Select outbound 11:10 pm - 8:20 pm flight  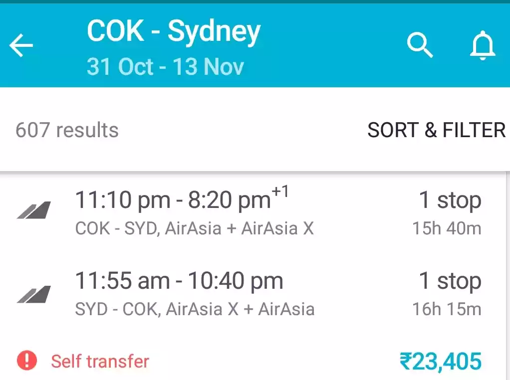181,200
